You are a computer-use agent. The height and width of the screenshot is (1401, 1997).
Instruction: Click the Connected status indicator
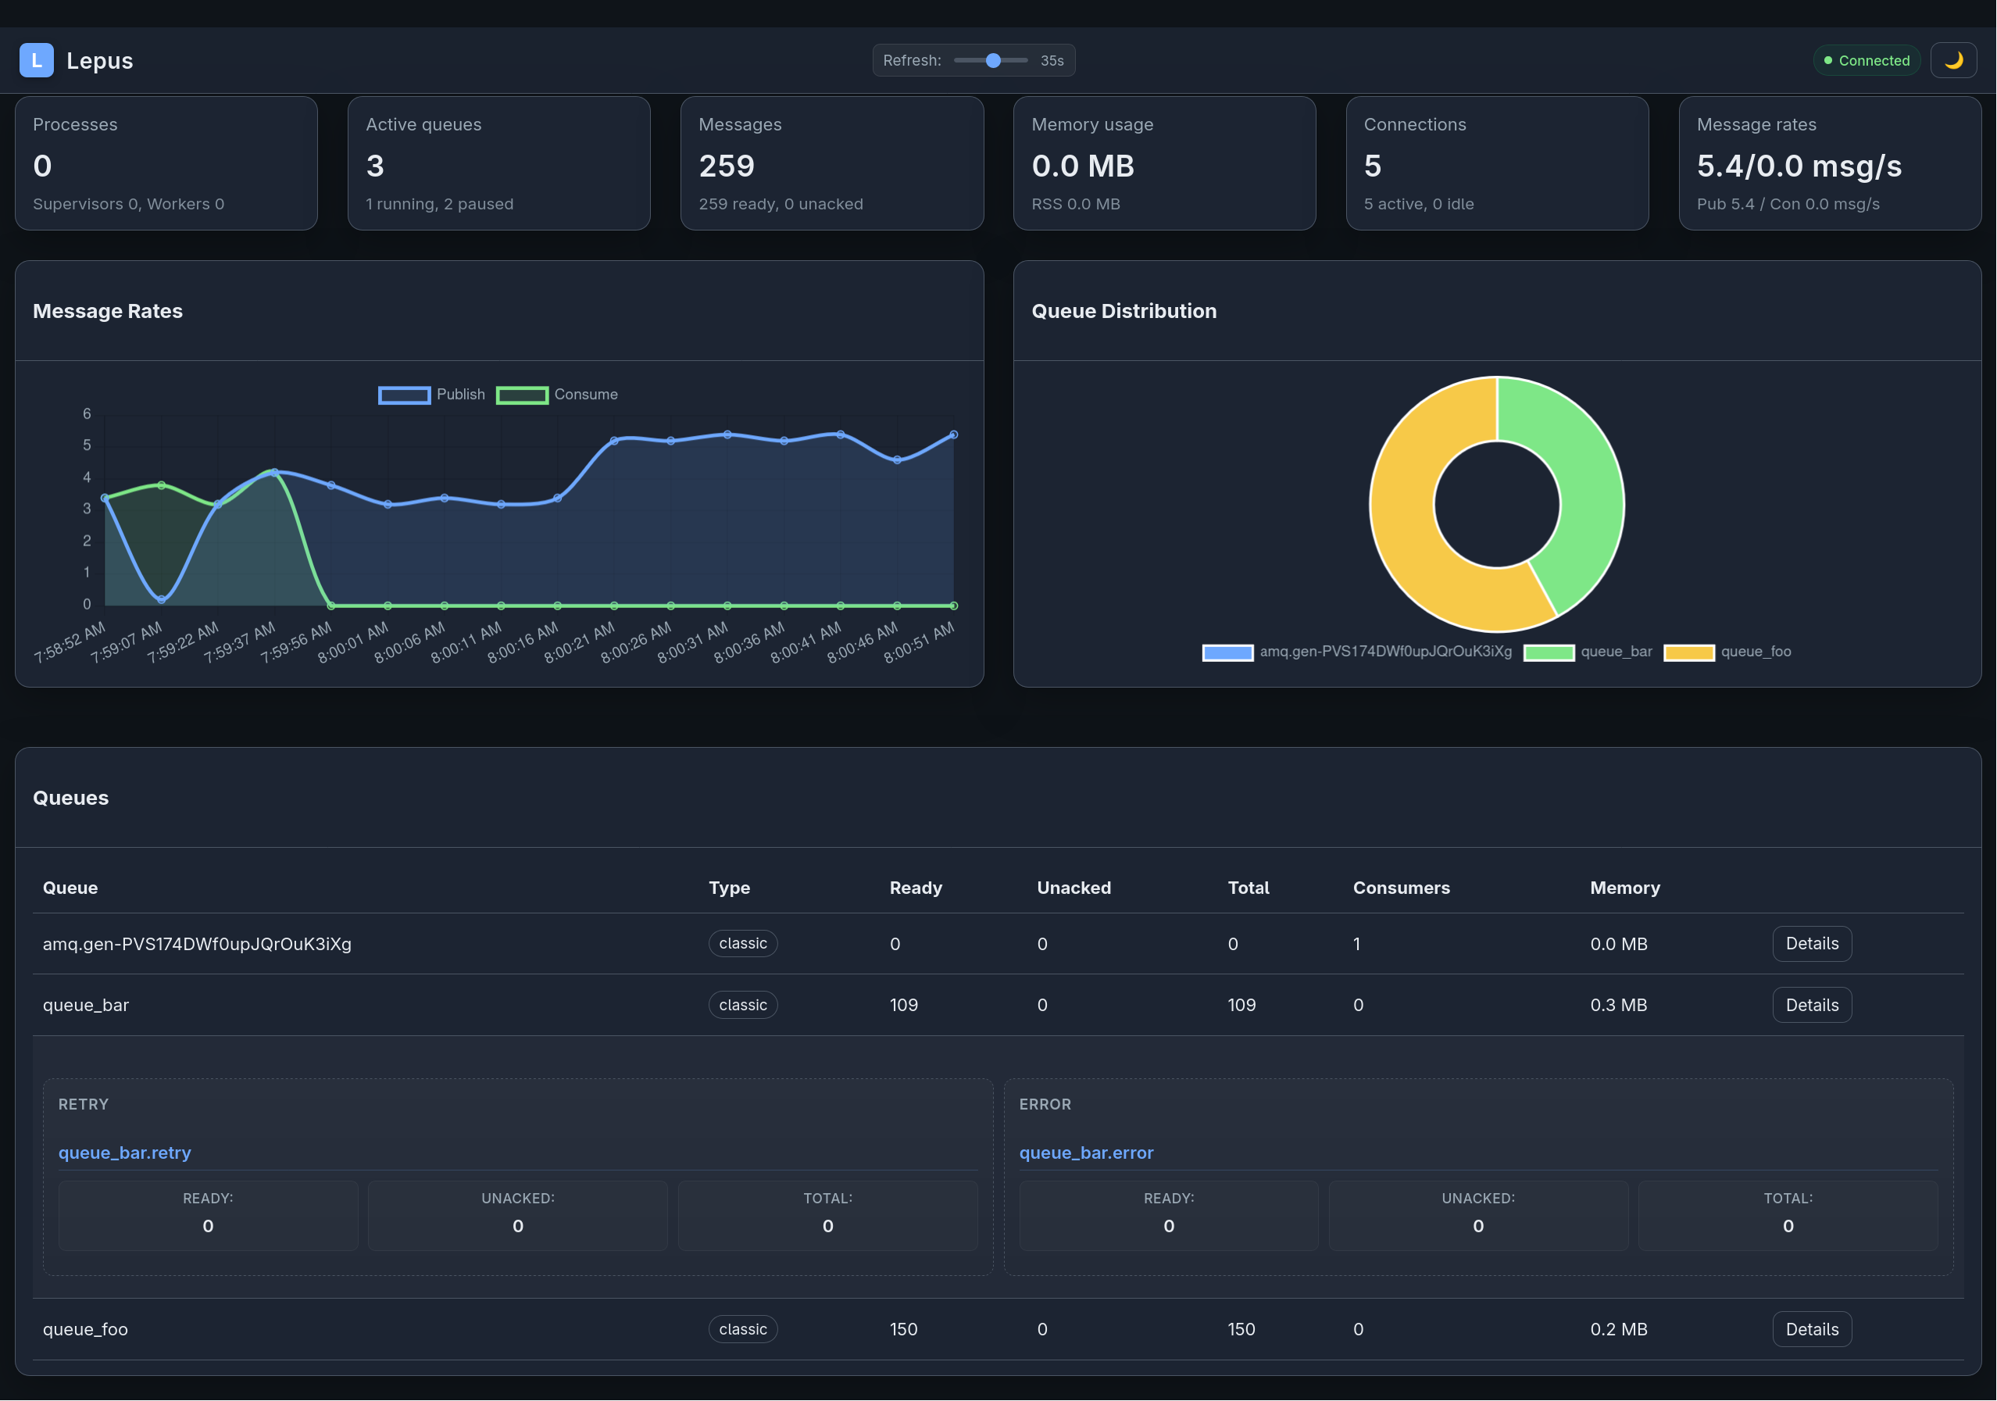pos(1866,60)
